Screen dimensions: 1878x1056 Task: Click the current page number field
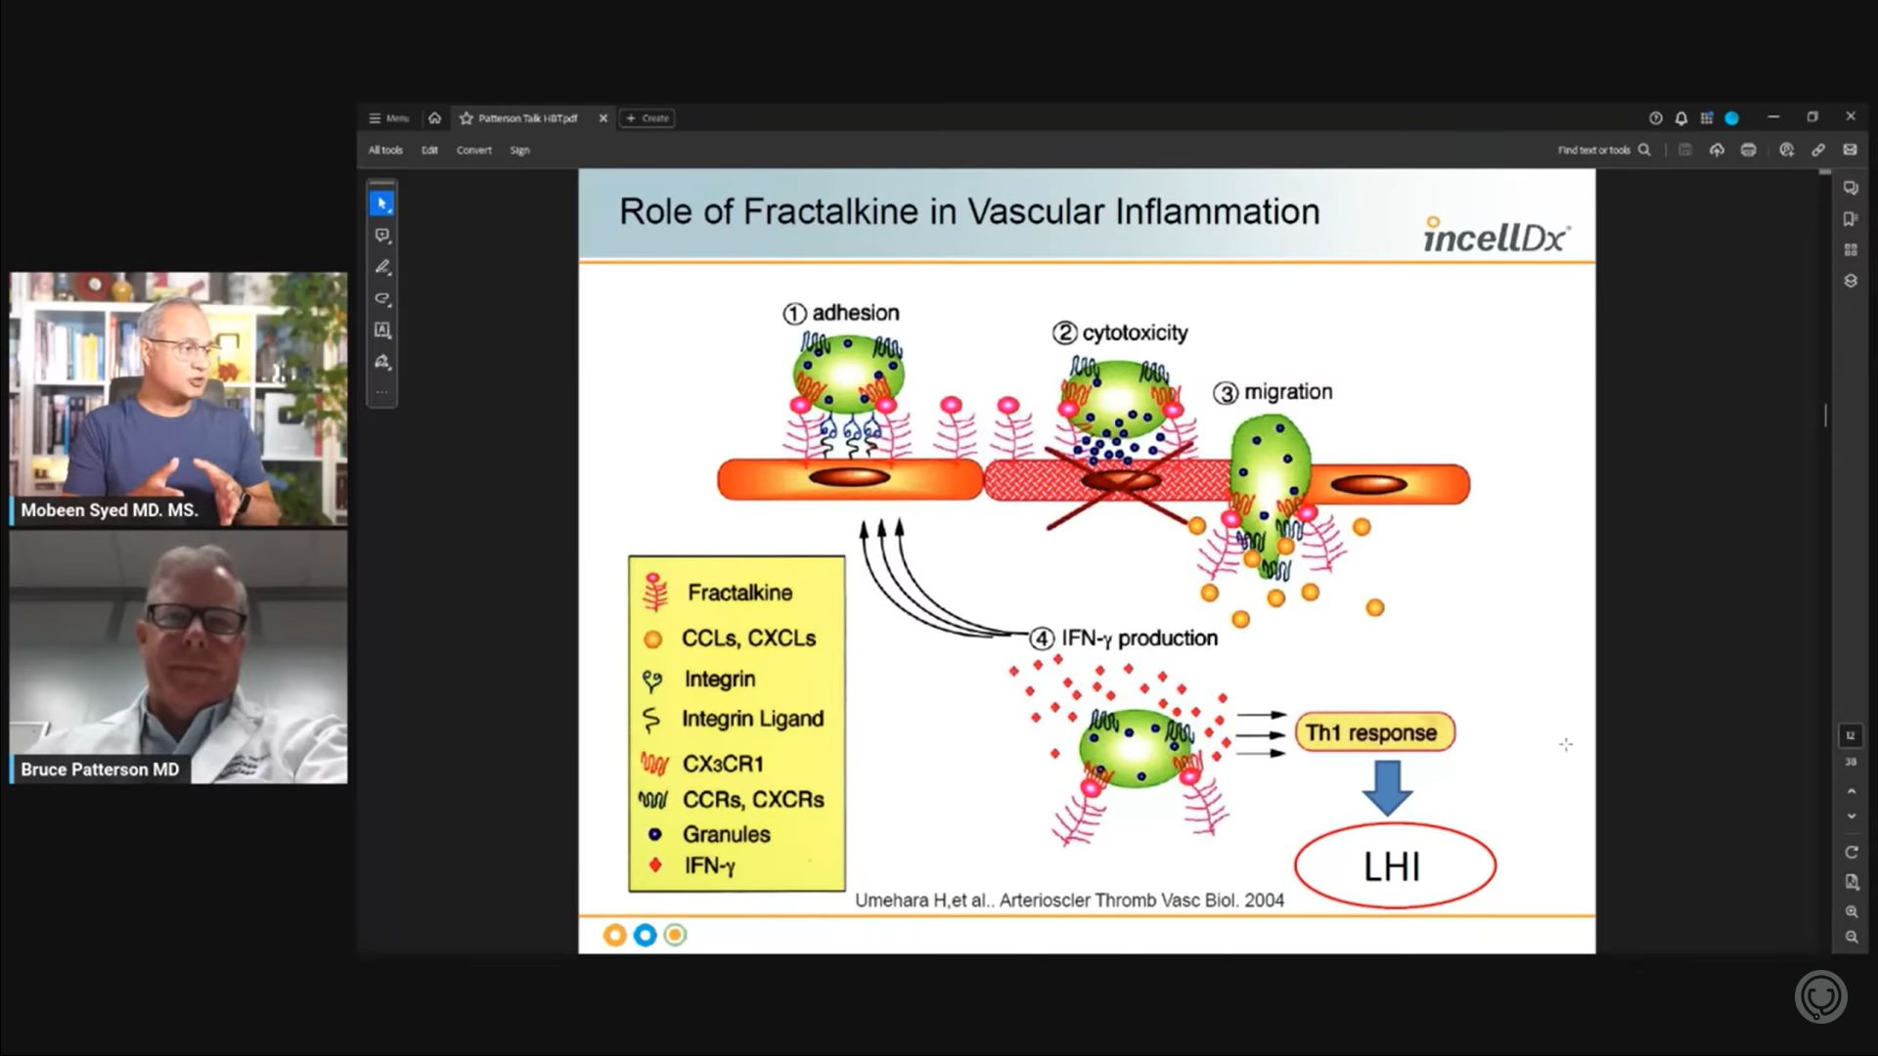pos(1851,735)
